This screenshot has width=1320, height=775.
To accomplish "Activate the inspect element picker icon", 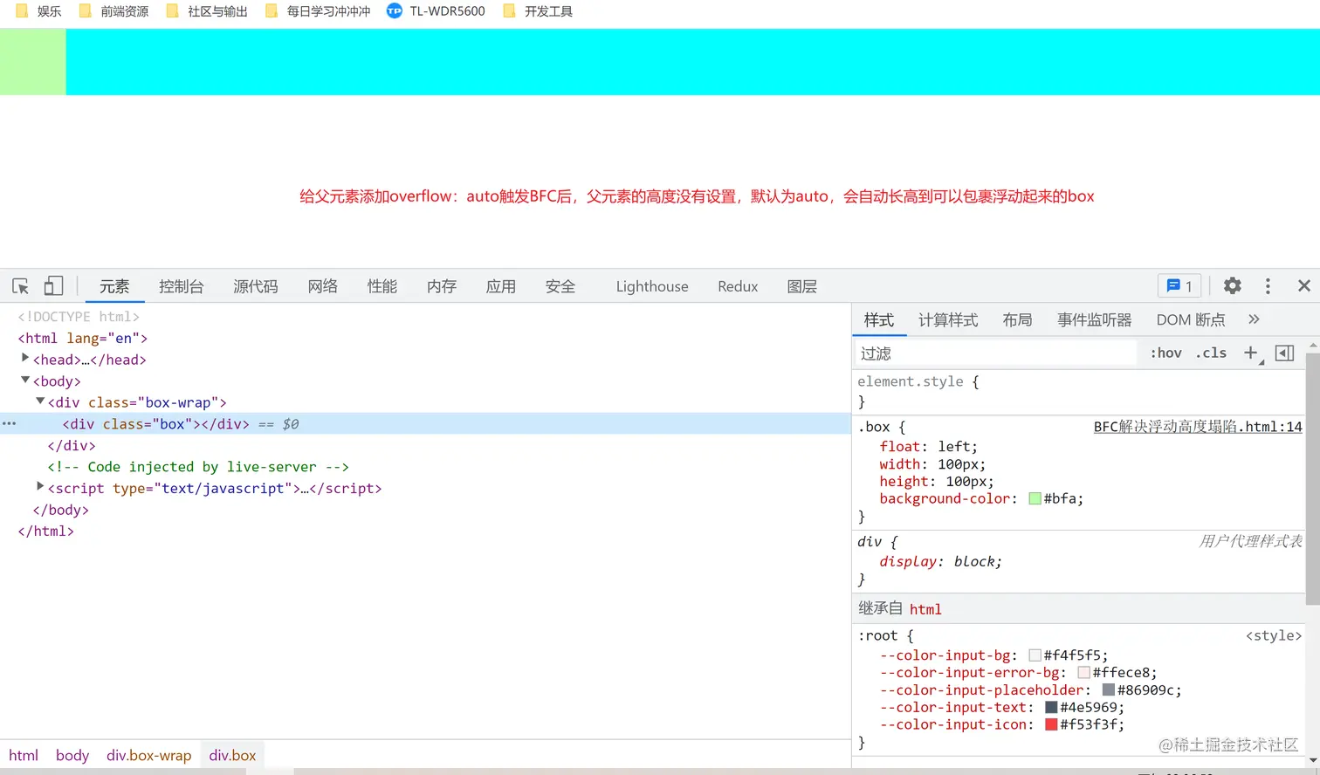I will (x=21, y=286).
